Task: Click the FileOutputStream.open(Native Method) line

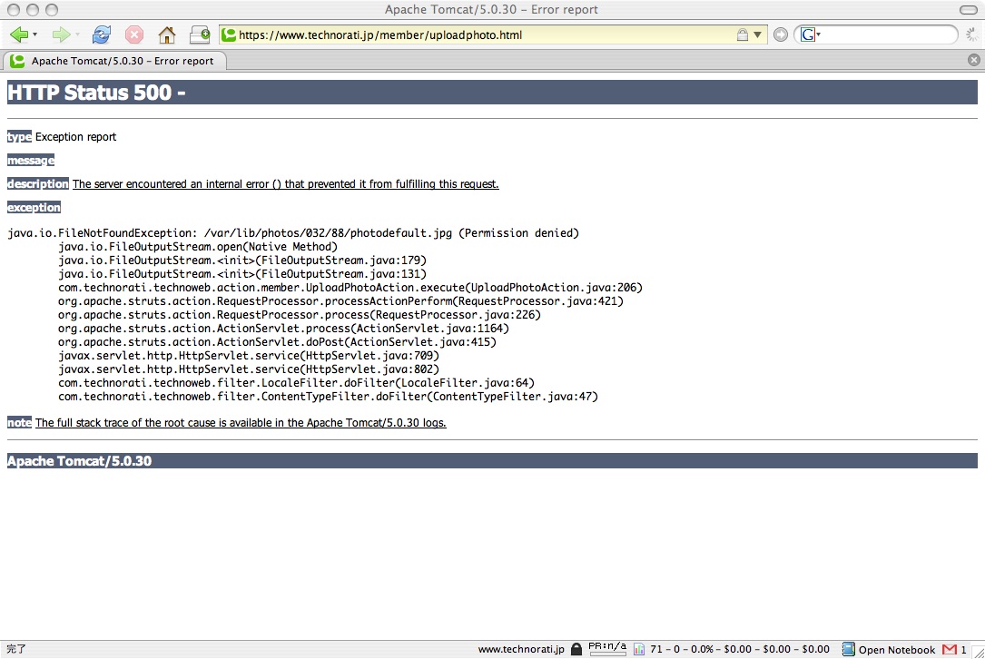Action: click(198, 247)
